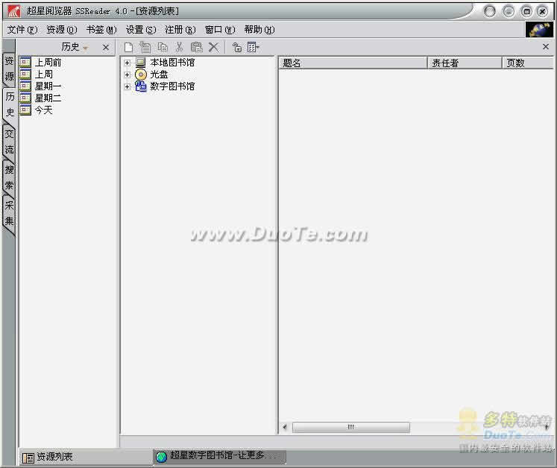This screenshot has width=557, height=468.
Task: Expand the 本地图书馆 tree node
Action: tap(127, 63)
